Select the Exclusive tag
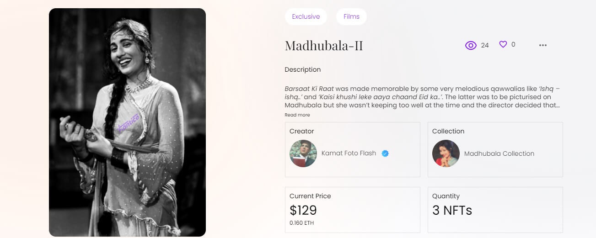 point(306,16)
